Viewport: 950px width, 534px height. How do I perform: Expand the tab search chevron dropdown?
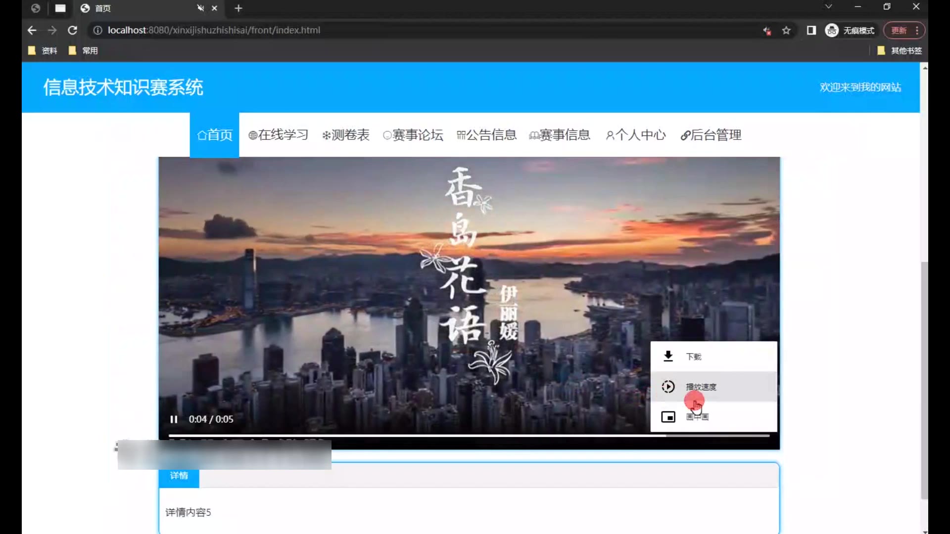pyautogui.click(x=829, y=7)
